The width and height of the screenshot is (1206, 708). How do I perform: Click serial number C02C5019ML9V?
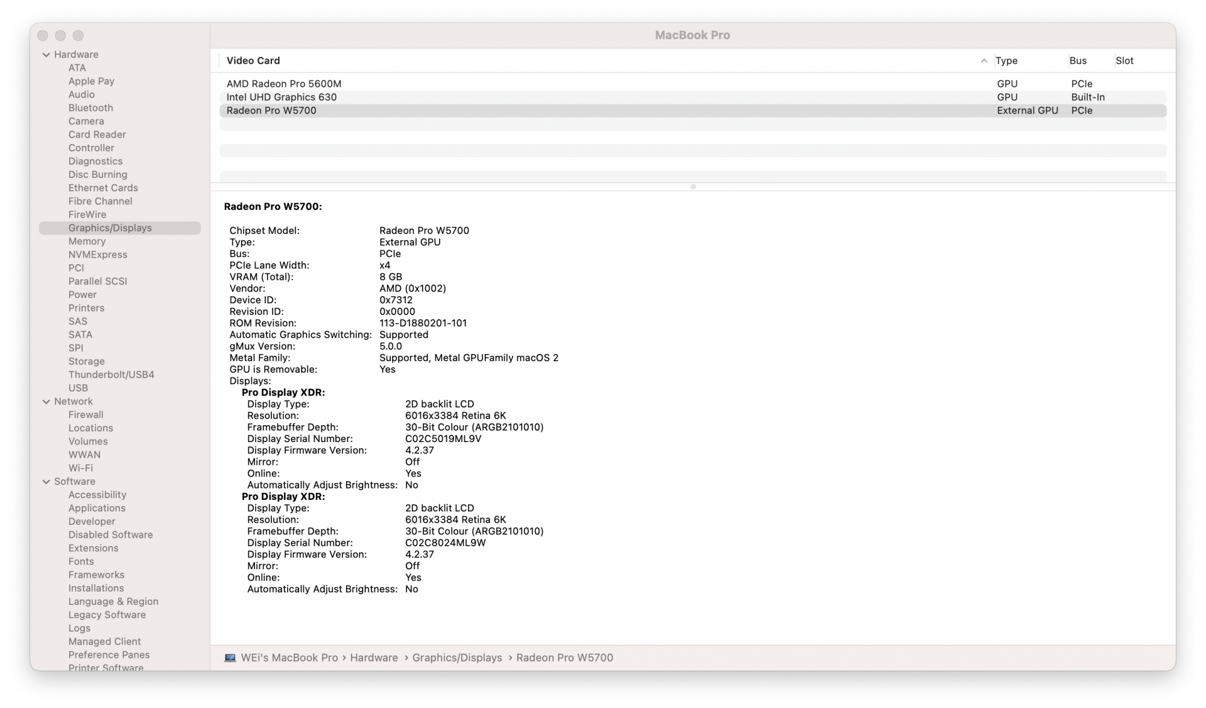coord(443,439)
